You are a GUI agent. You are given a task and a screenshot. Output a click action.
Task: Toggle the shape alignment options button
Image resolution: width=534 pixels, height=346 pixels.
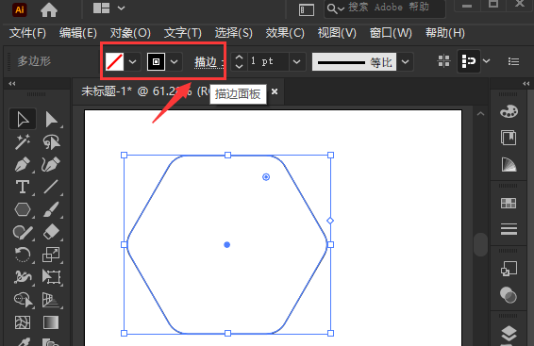click(x=469, y=61)
